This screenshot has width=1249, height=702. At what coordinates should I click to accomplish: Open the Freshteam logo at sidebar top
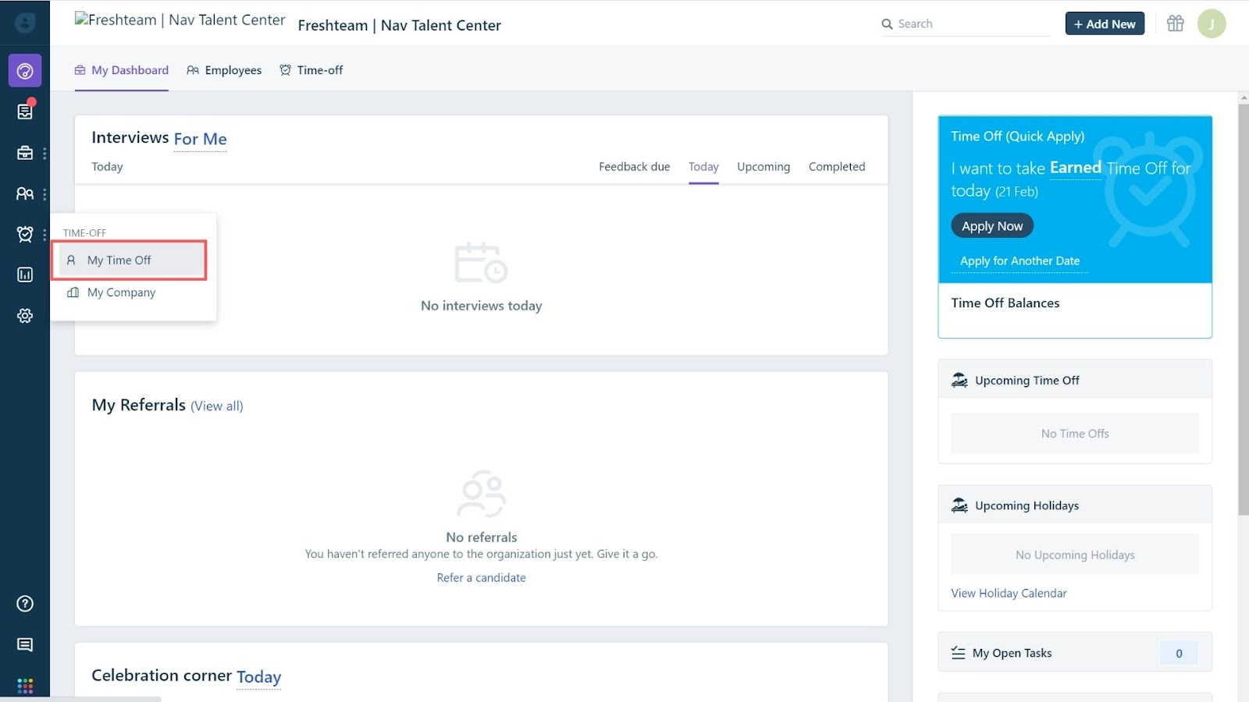pos(25,23)
